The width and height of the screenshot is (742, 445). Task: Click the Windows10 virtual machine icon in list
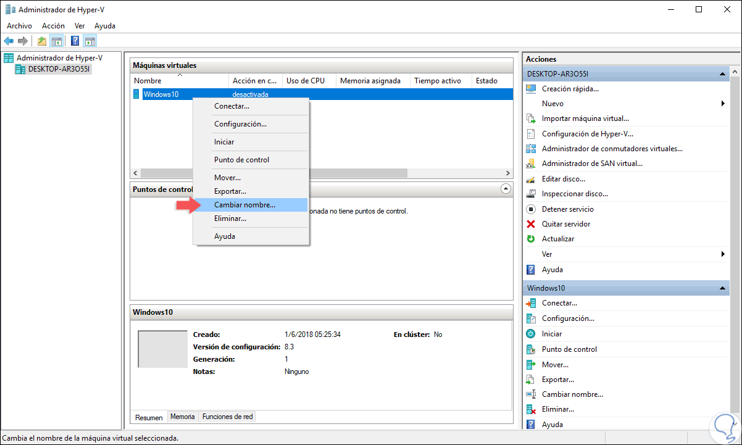pyautogui.click(x=136, y=94)
